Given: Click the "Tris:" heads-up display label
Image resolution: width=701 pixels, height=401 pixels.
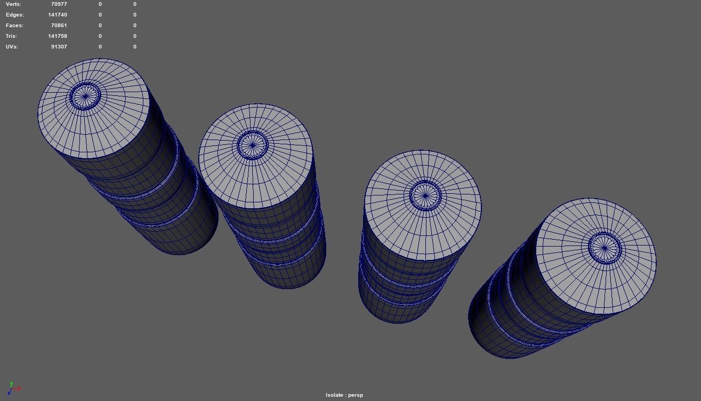Looking at the screenshot, I should [x=11, y=36].
